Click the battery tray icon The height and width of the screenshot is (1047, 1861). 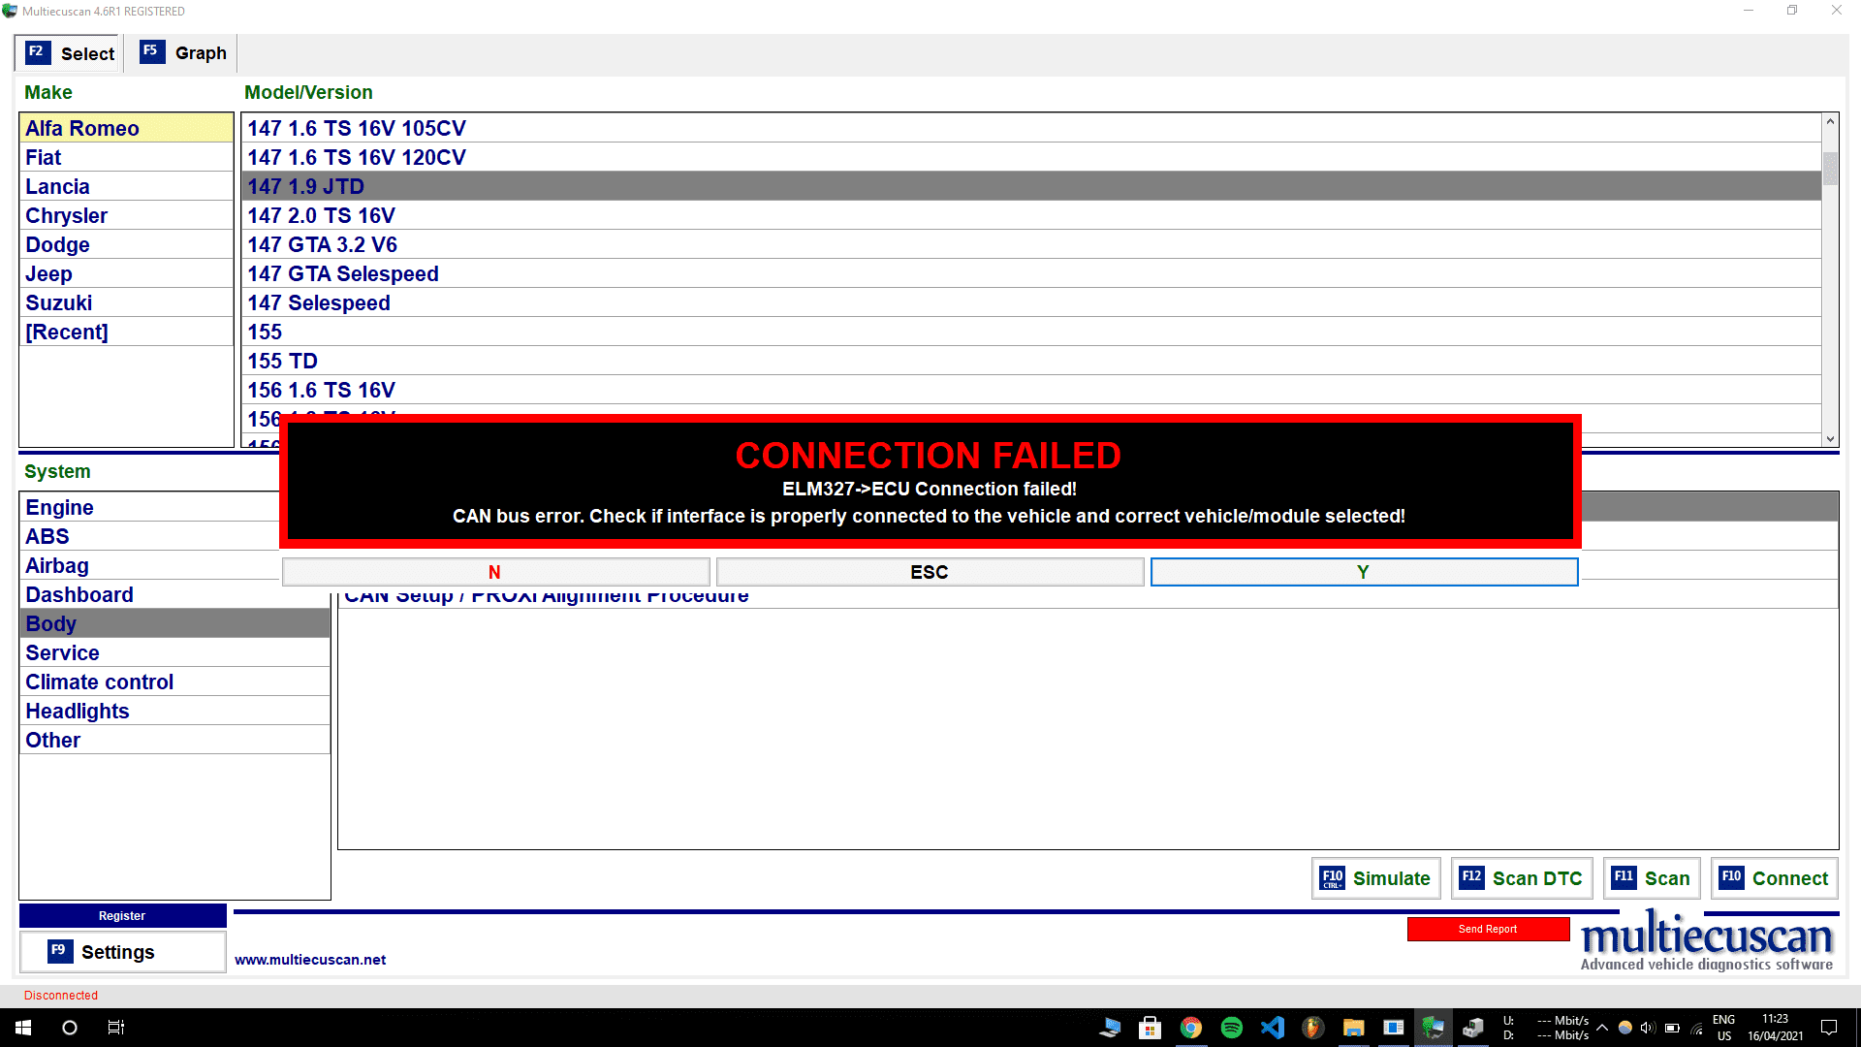[1672, 1028]
